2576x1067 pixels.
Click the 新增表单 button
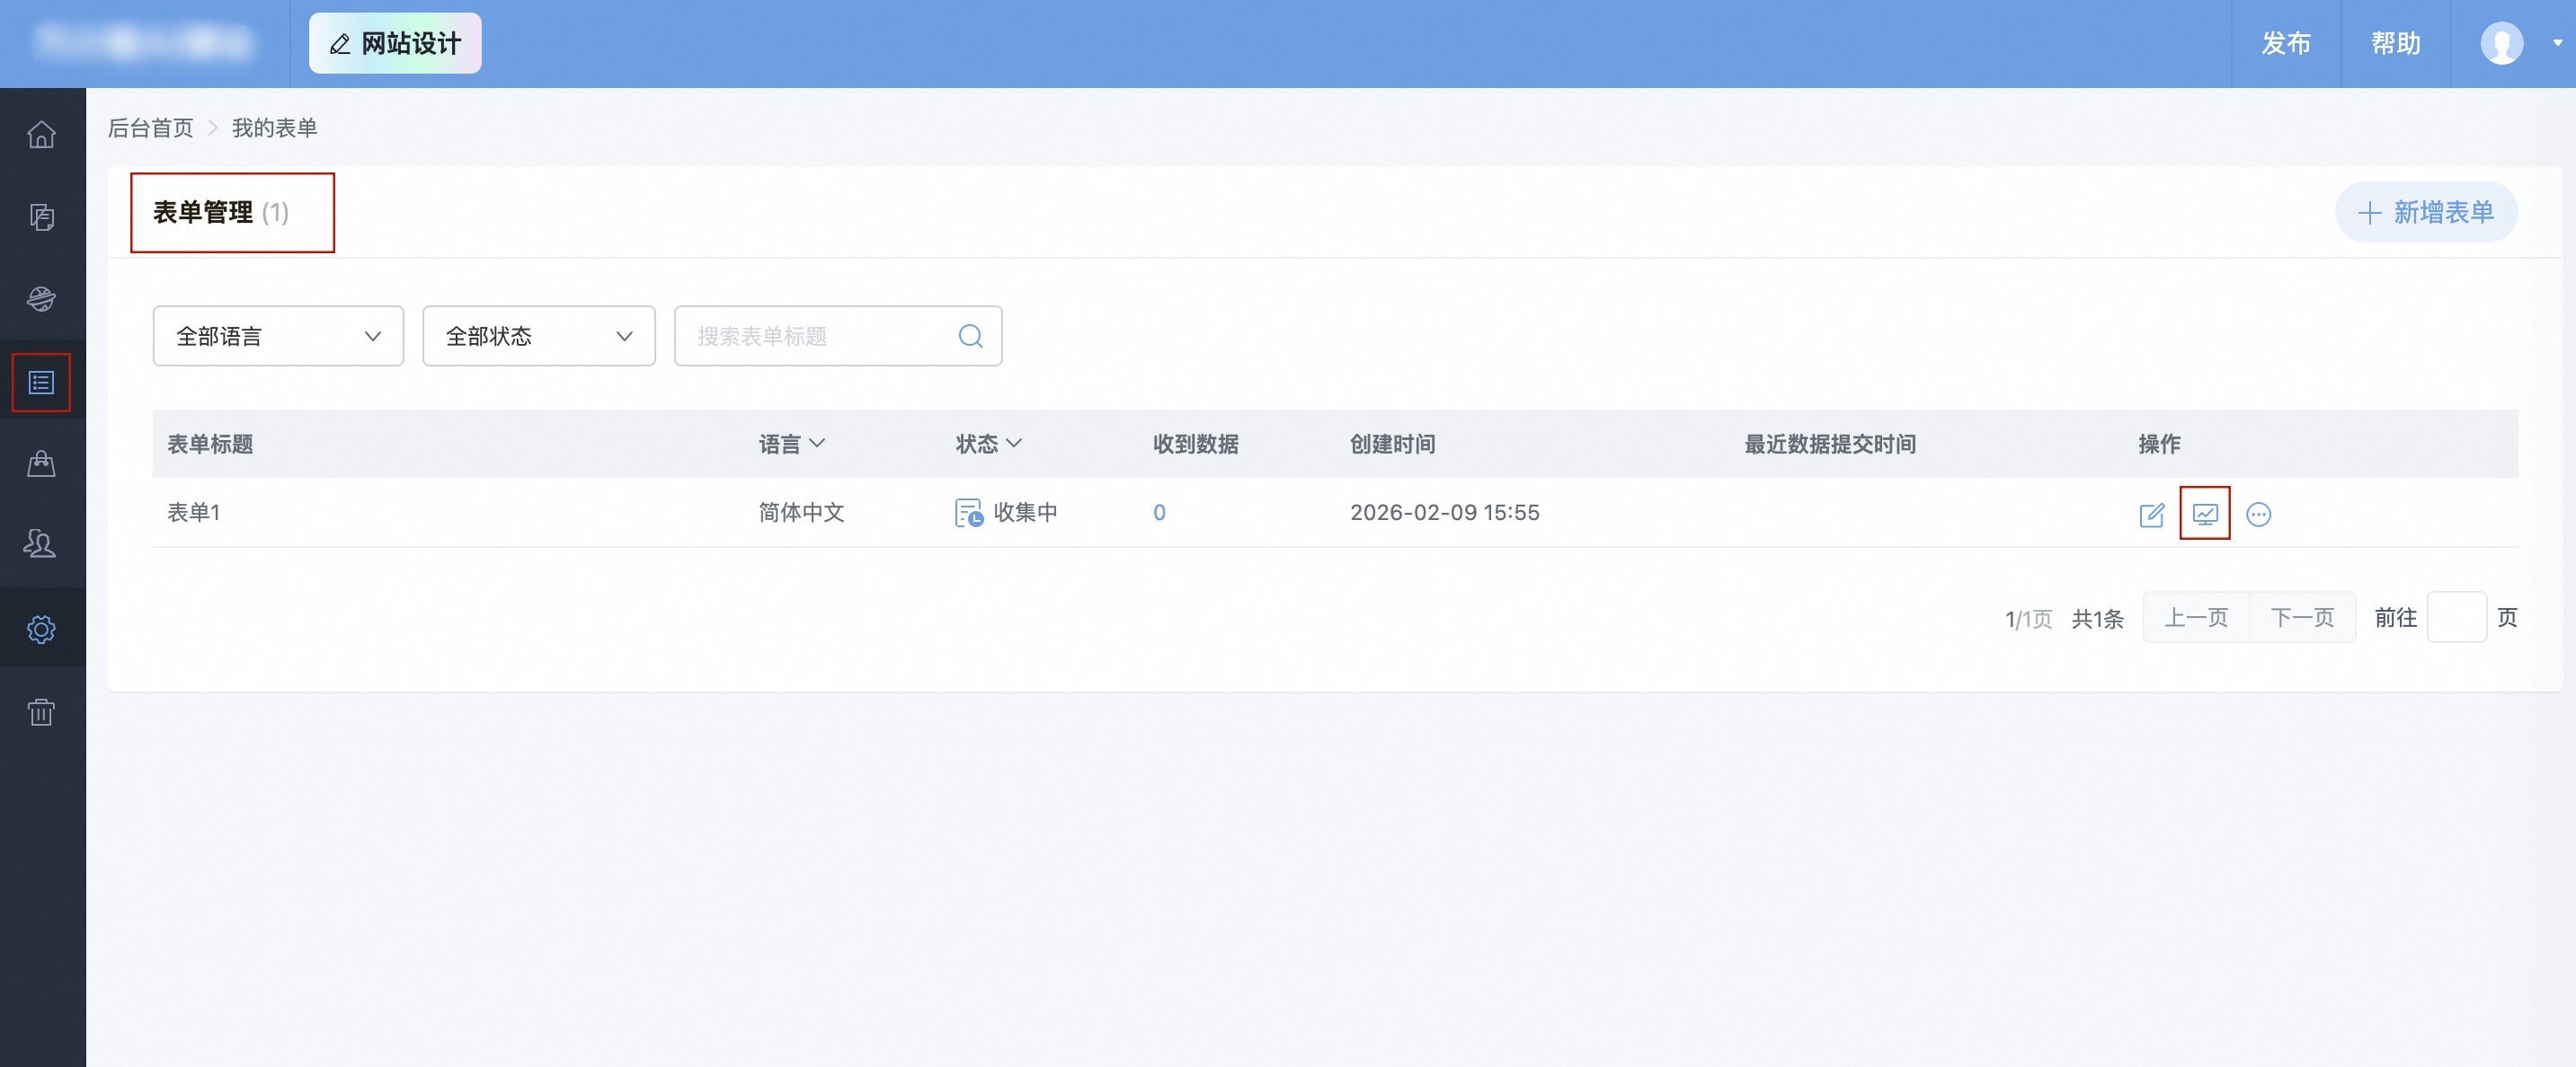click(x=2426, y=212)
